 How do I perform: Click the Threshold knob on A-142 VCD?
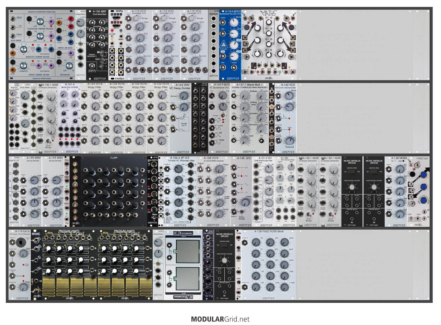[x=289, y=141]
